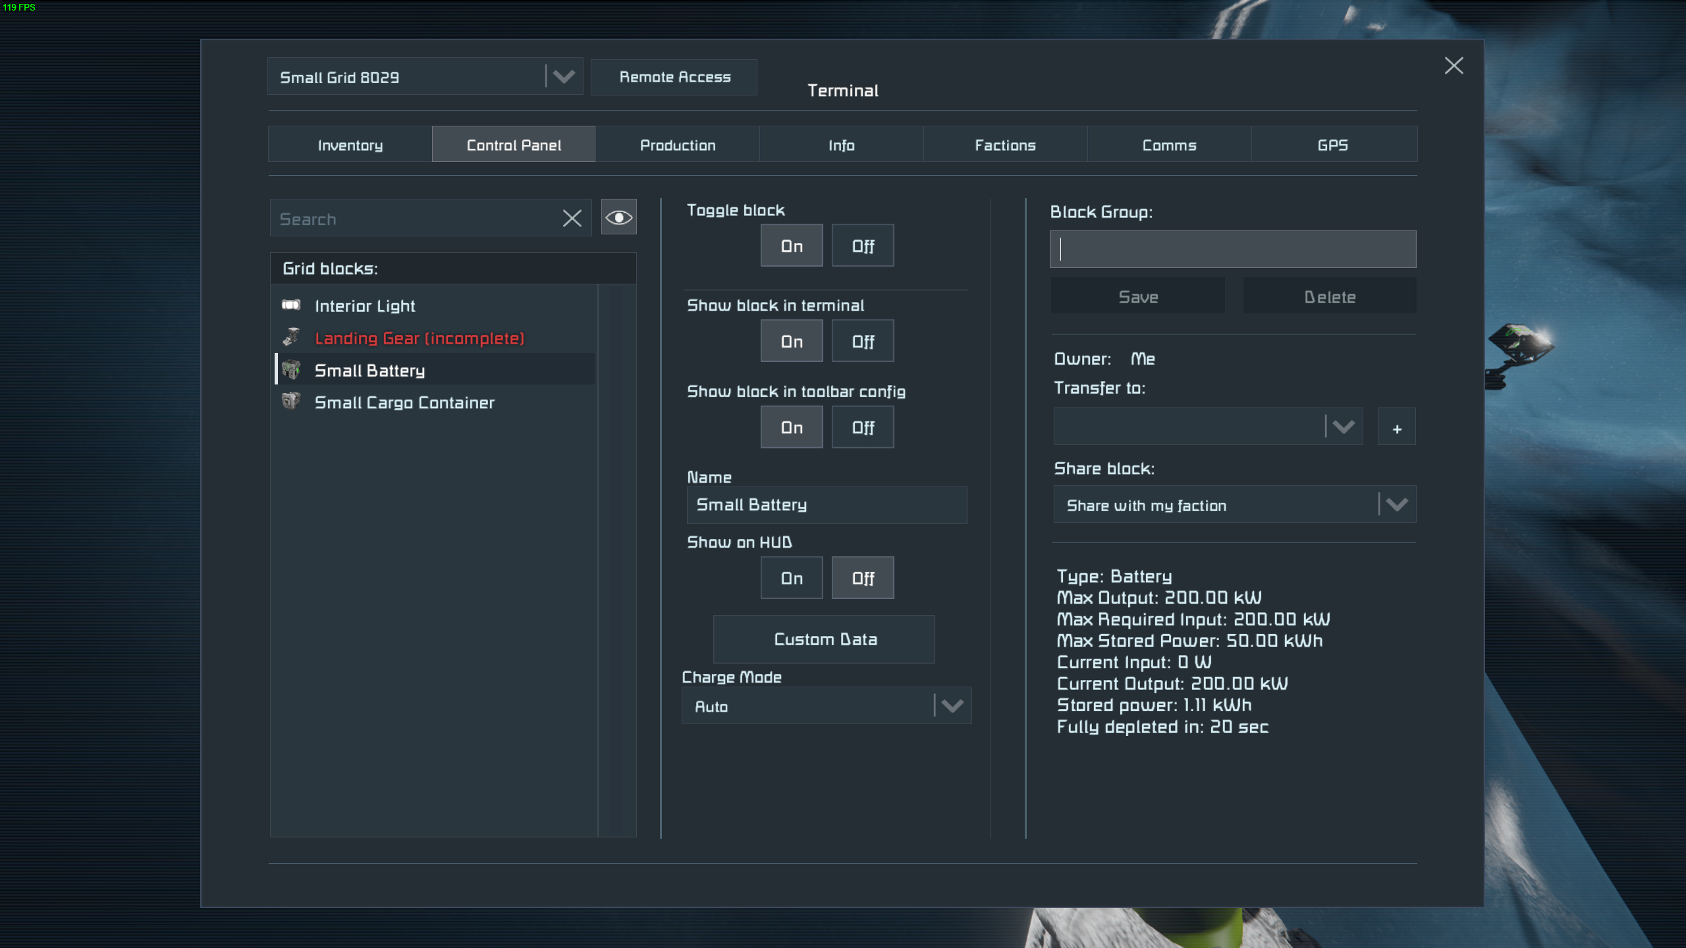Image resolution: width=1686 pixels, height=948 pixels.
Task: Click the Small Cargo Container icon
Action: click(x=291, y=401)
